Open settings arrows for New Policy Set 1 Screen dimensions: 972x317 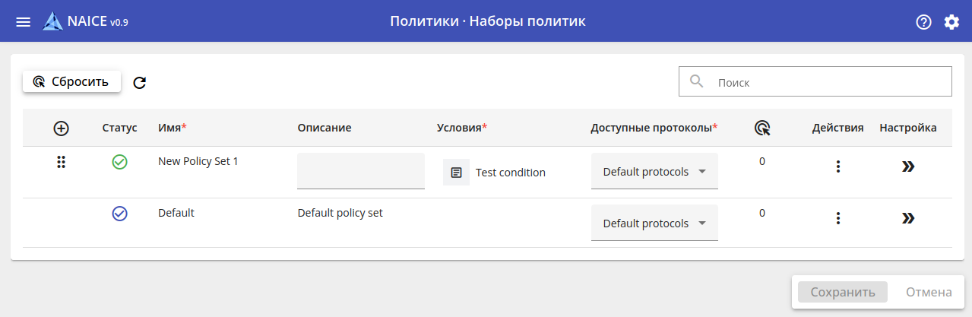pos(907,166)
